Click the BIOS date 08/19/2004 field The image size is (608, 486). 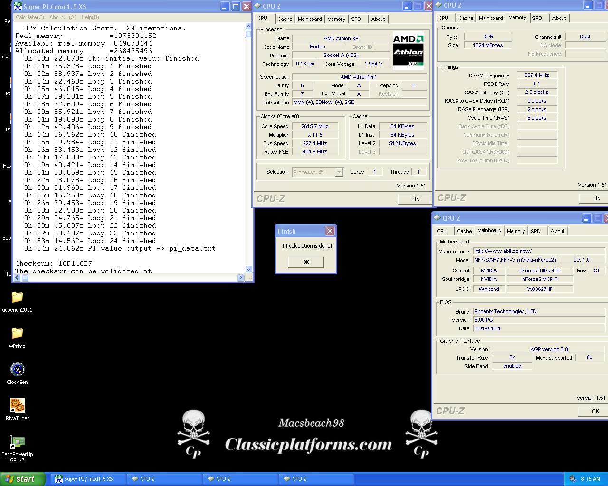click(540, 328)
